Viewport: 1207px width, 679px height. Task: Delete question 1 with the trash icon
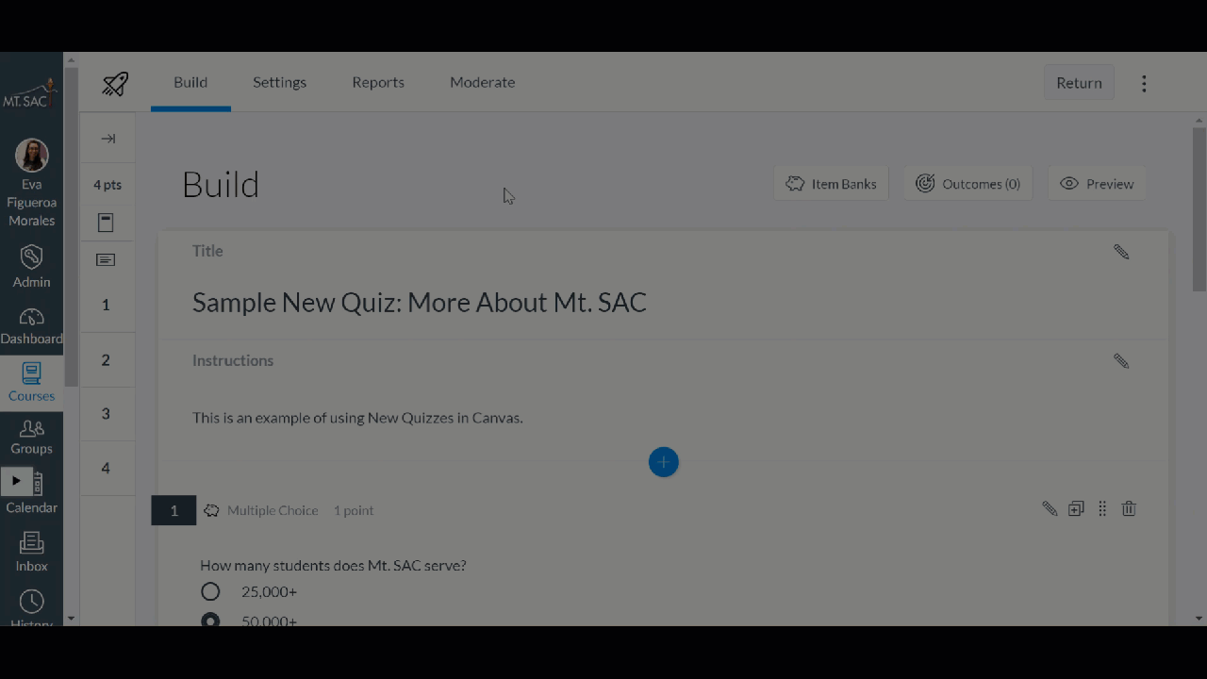(x=1129, y=508)
